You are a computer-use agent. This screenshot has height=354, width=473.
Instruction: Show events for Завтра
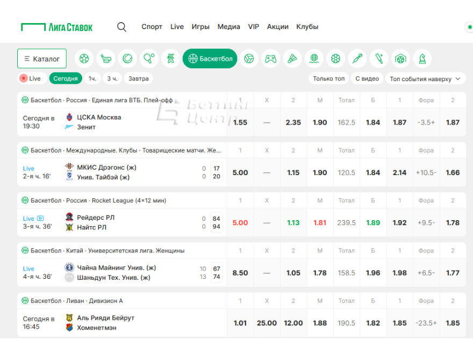pos(139,78)
